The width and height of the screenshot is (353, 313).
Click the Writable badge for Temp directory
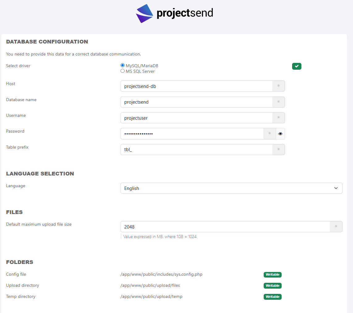(x=273, y=297)
